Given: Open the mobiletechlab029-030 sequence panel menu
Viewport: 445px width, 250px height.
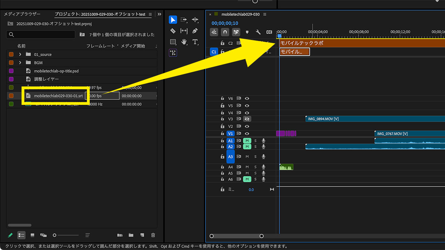Looking at the screenshot, I should click(265, 14).
